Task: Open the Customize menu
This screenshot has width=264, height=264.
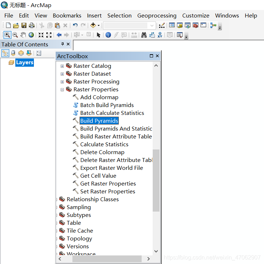Action: 196,15
